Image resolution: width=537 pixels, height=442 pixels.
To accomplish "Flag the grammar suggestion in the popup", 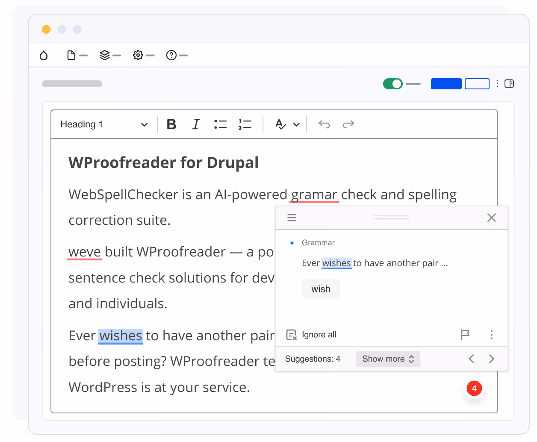I will (x=466, y=335).
